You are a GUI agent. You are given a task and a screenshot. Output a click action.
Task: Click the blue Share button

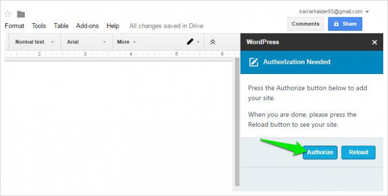(345, 24)
